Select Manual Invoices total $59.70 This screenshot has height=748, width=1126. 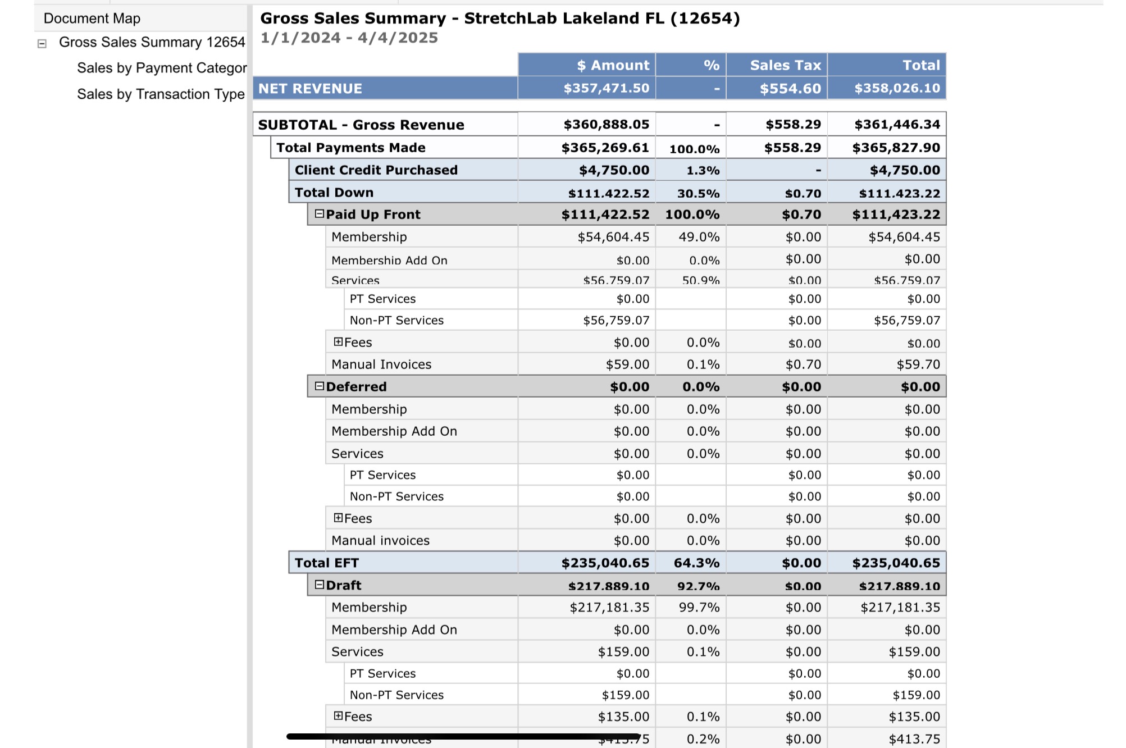[x=918, y=364]
